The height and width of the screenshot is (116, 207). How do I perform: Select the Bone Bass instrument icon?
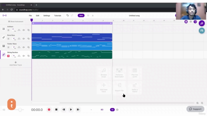[4, 37]
